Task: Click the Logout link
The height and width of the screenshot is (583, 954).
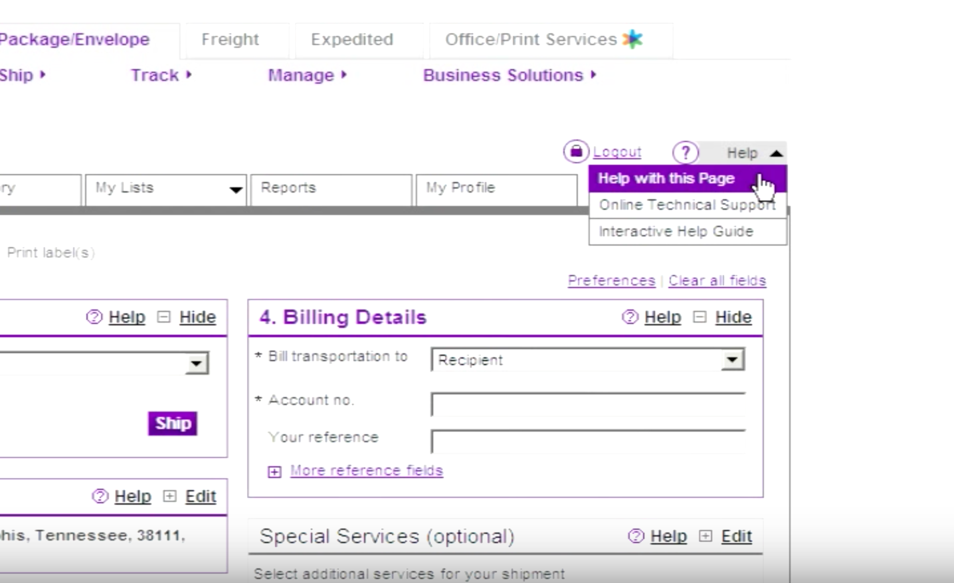Action: click(617, 151)
